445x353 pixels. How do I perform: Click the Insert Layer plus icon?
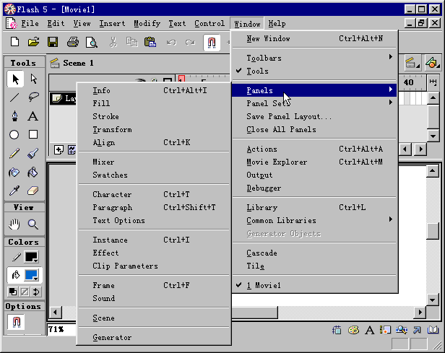pos(59,149)
